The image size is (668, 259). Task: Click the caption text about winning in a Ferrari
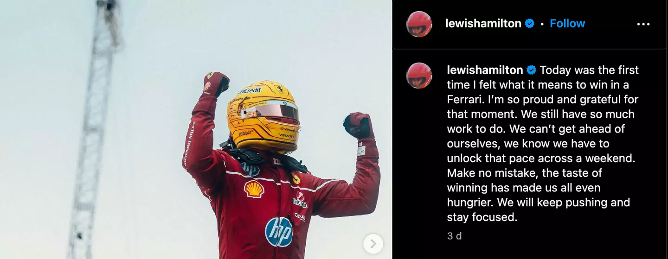click(x=543, y=143)
